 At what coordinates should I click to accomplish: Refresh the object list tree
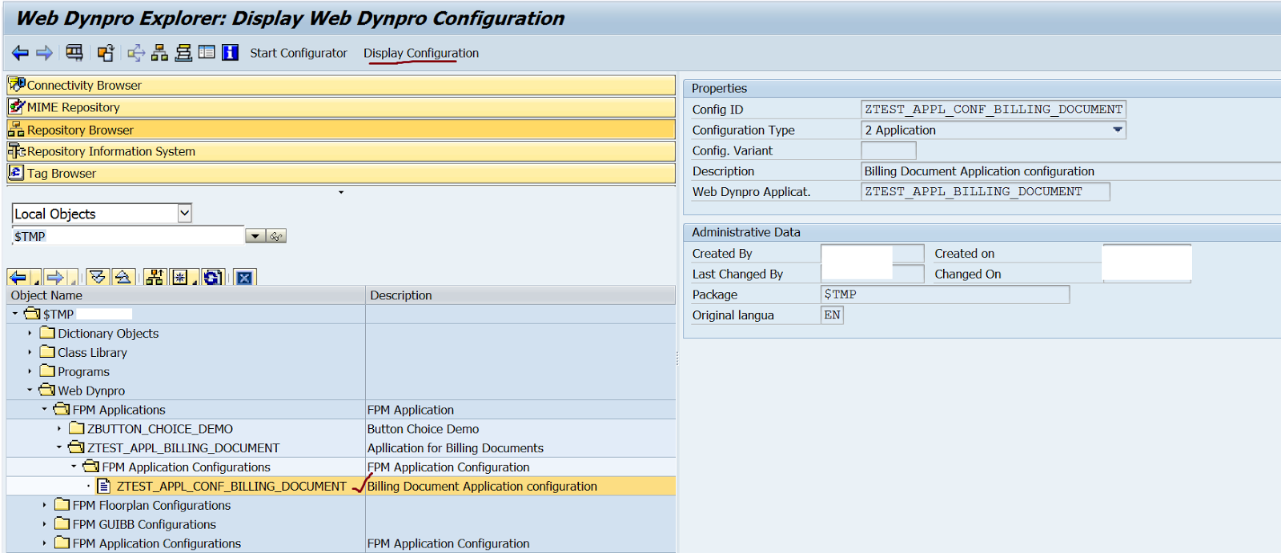tap(212, 277)
